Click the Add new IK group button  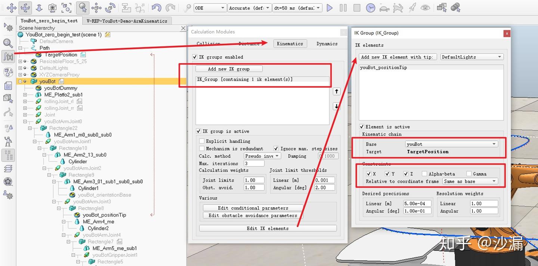(229, 69)
